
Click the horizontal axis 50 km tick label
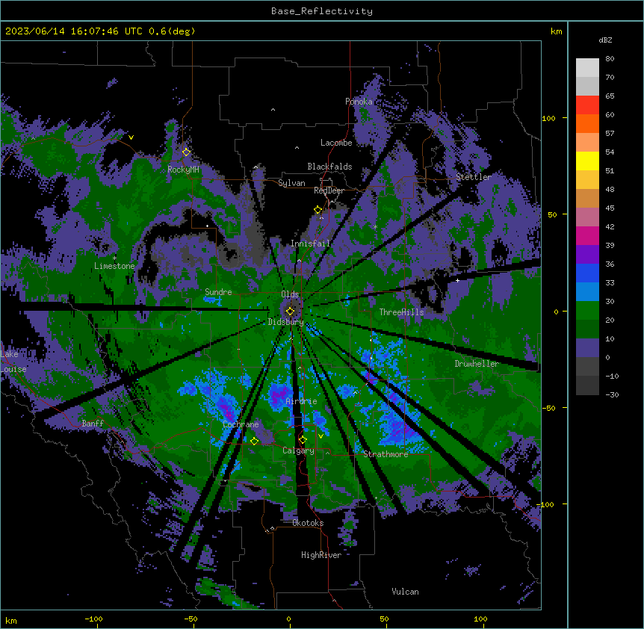[x=384, y=619]
